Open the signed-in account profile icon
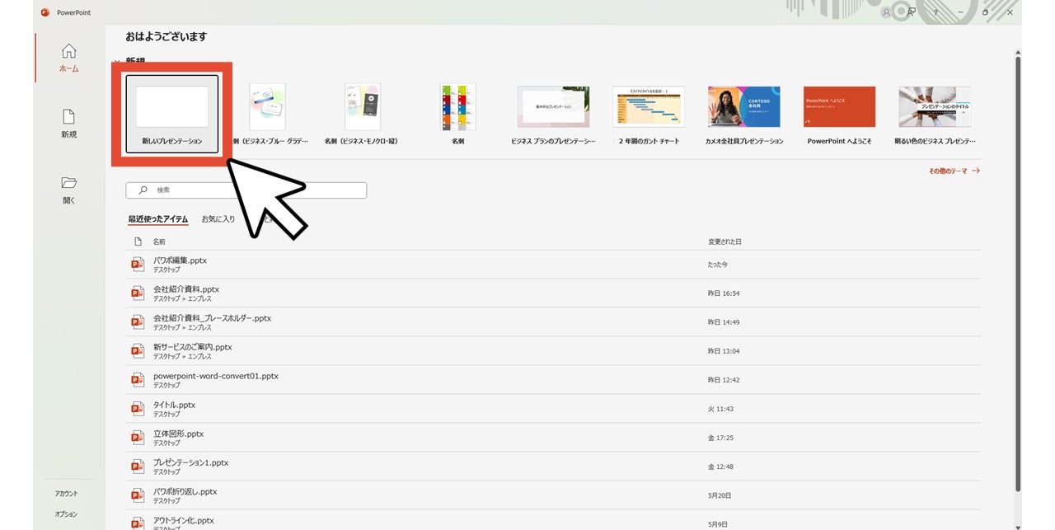 point(887,12)
